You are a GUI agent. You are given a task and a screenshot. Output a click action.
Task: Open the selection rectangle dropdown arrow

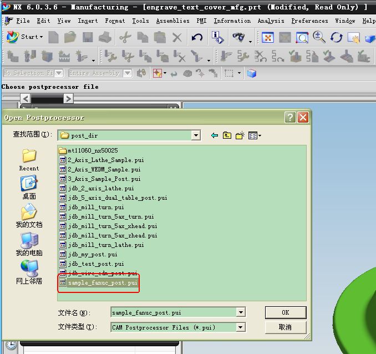click(x=239, y=73)
